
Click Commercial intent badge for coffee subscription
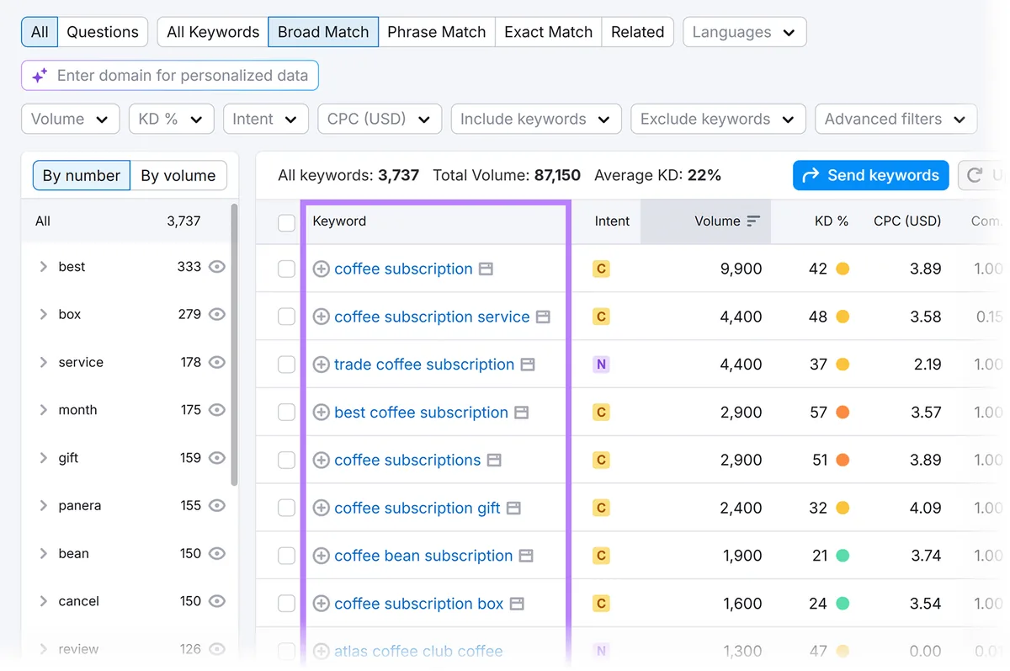point(601,269)
